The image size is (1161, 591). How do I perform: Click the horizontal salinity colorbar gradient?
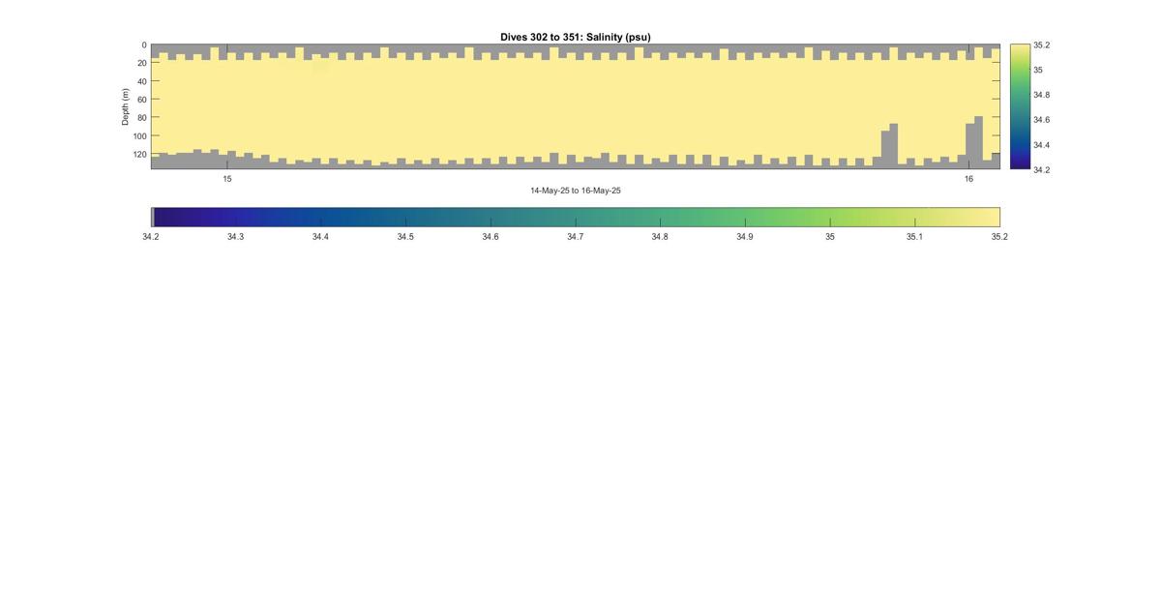576,217
